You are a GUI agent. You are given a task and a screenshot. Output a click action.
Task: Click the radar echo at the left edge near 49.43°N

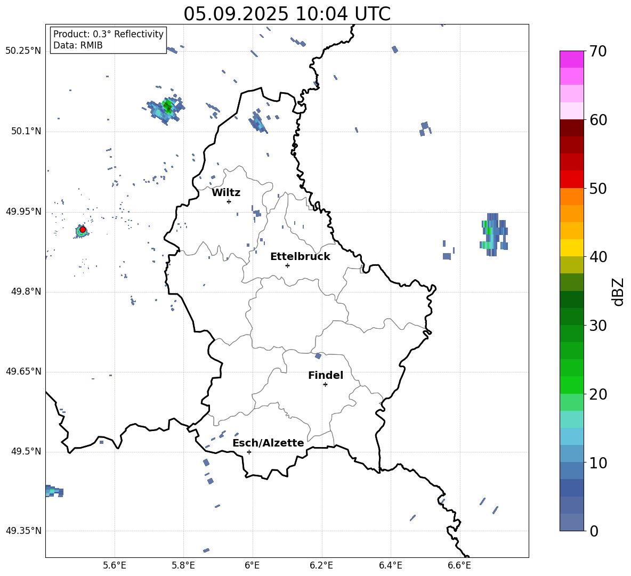tap(54, 491)
